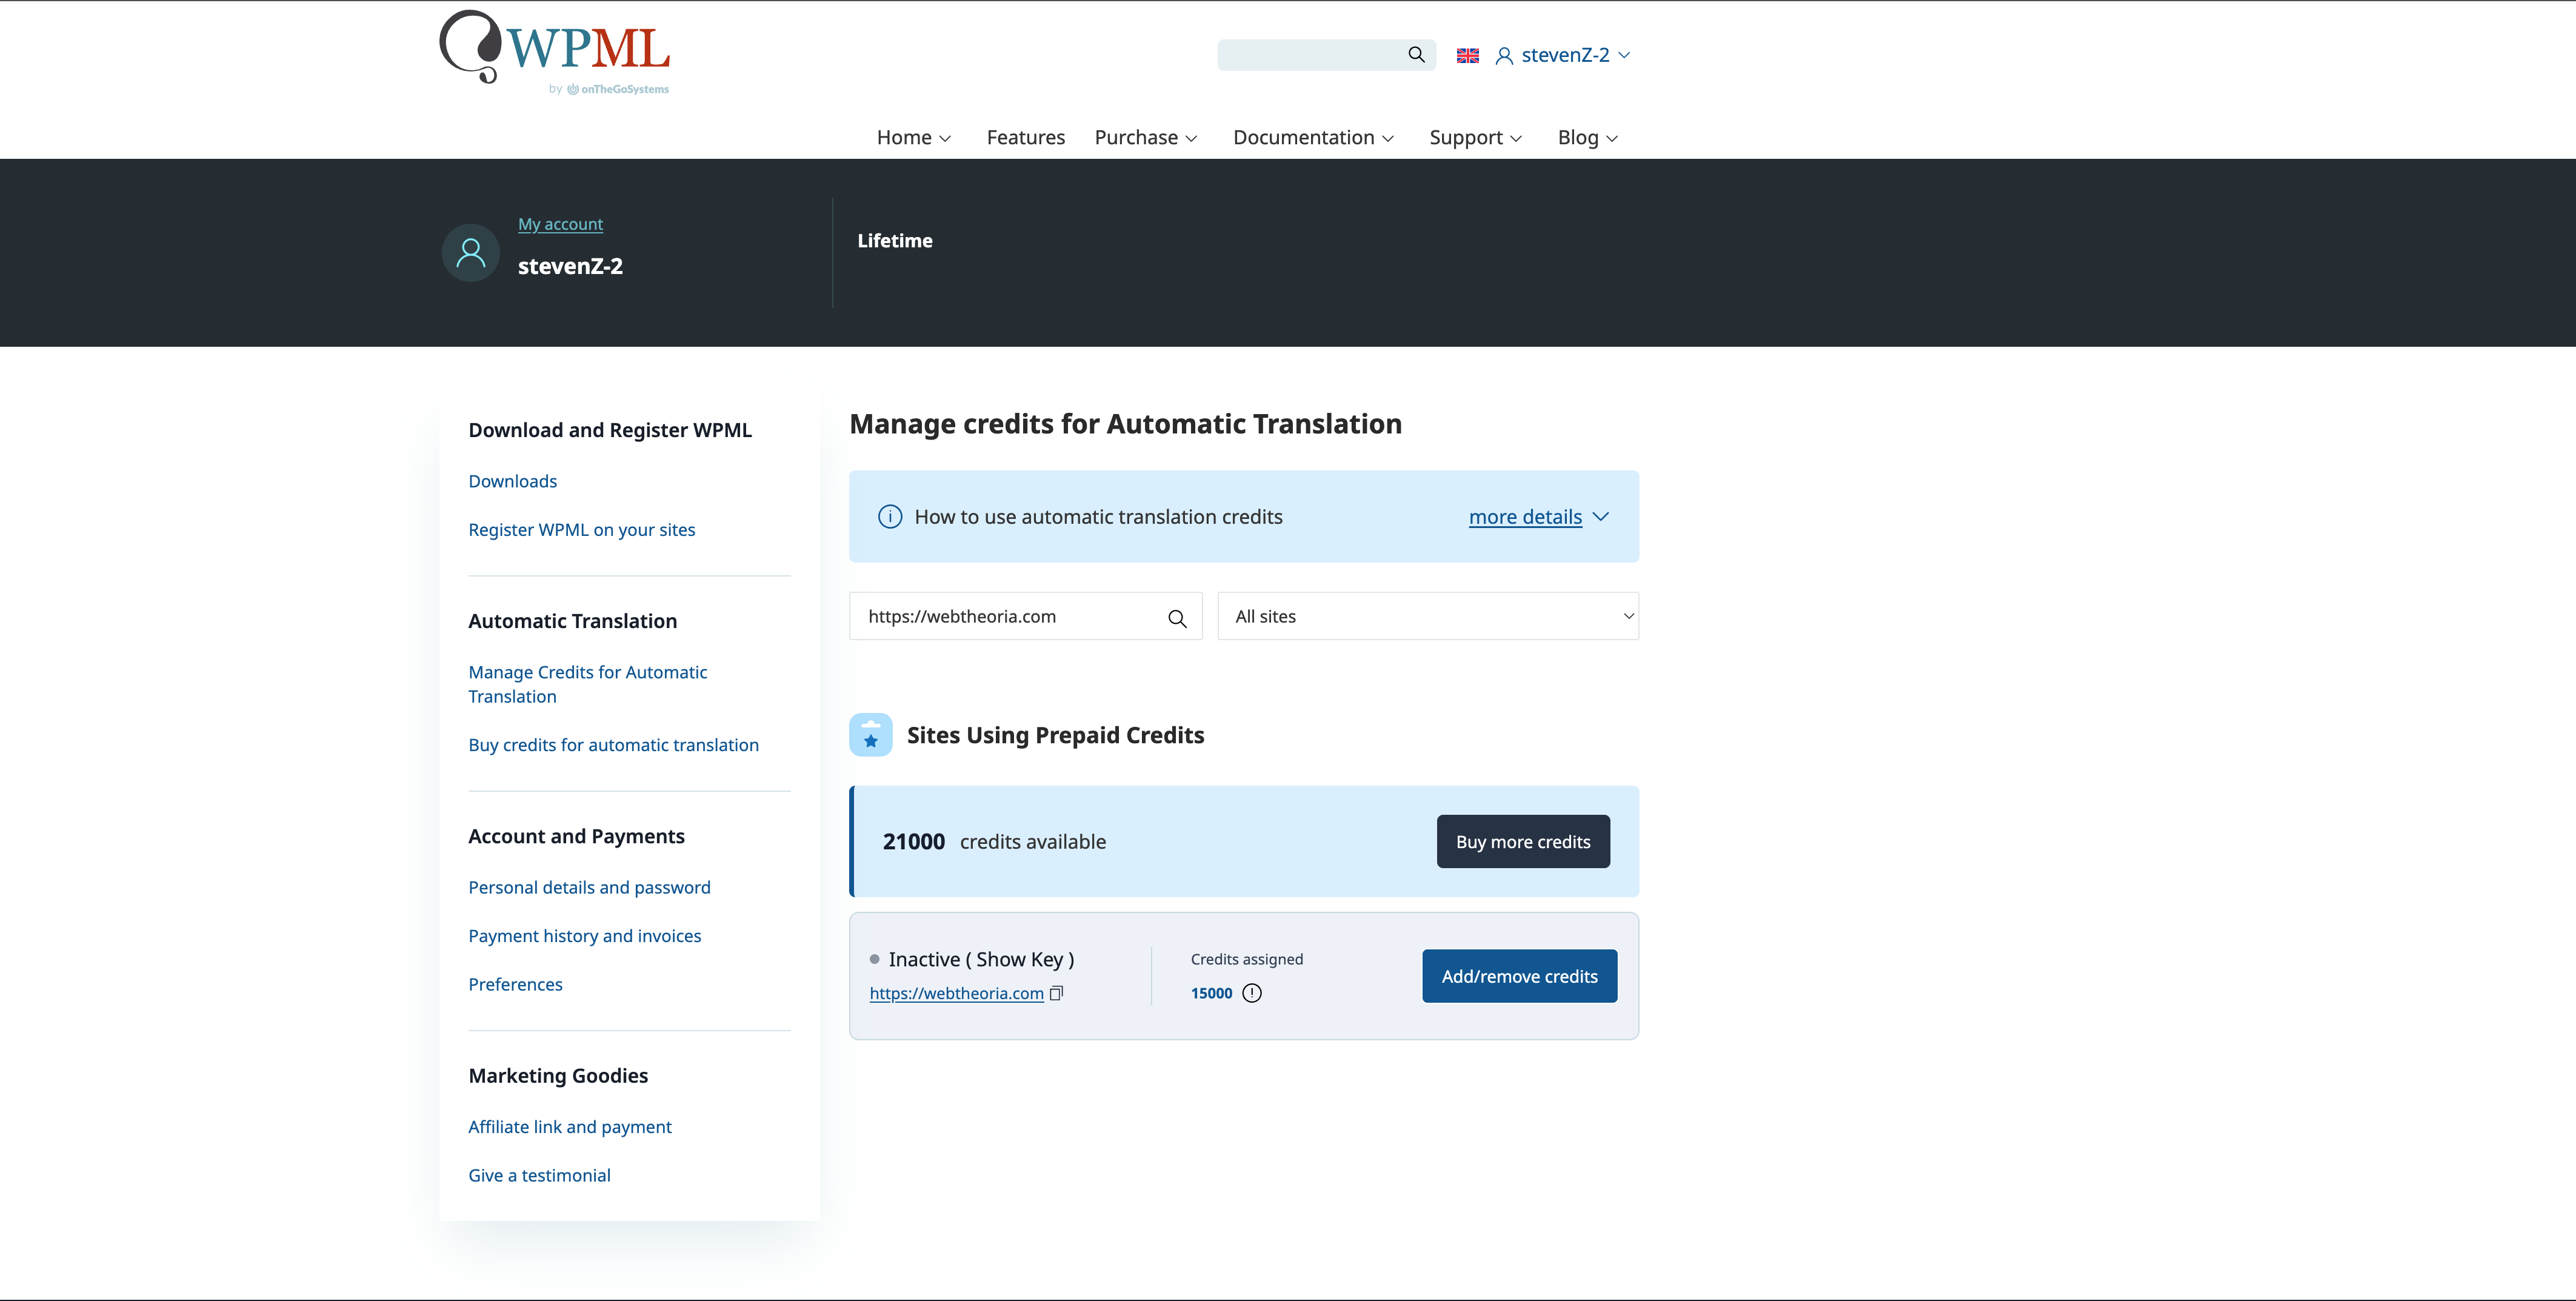Click info icon next to 15000 credits
This screenshot has height=1301, width=2576.
click(1252, 993)
